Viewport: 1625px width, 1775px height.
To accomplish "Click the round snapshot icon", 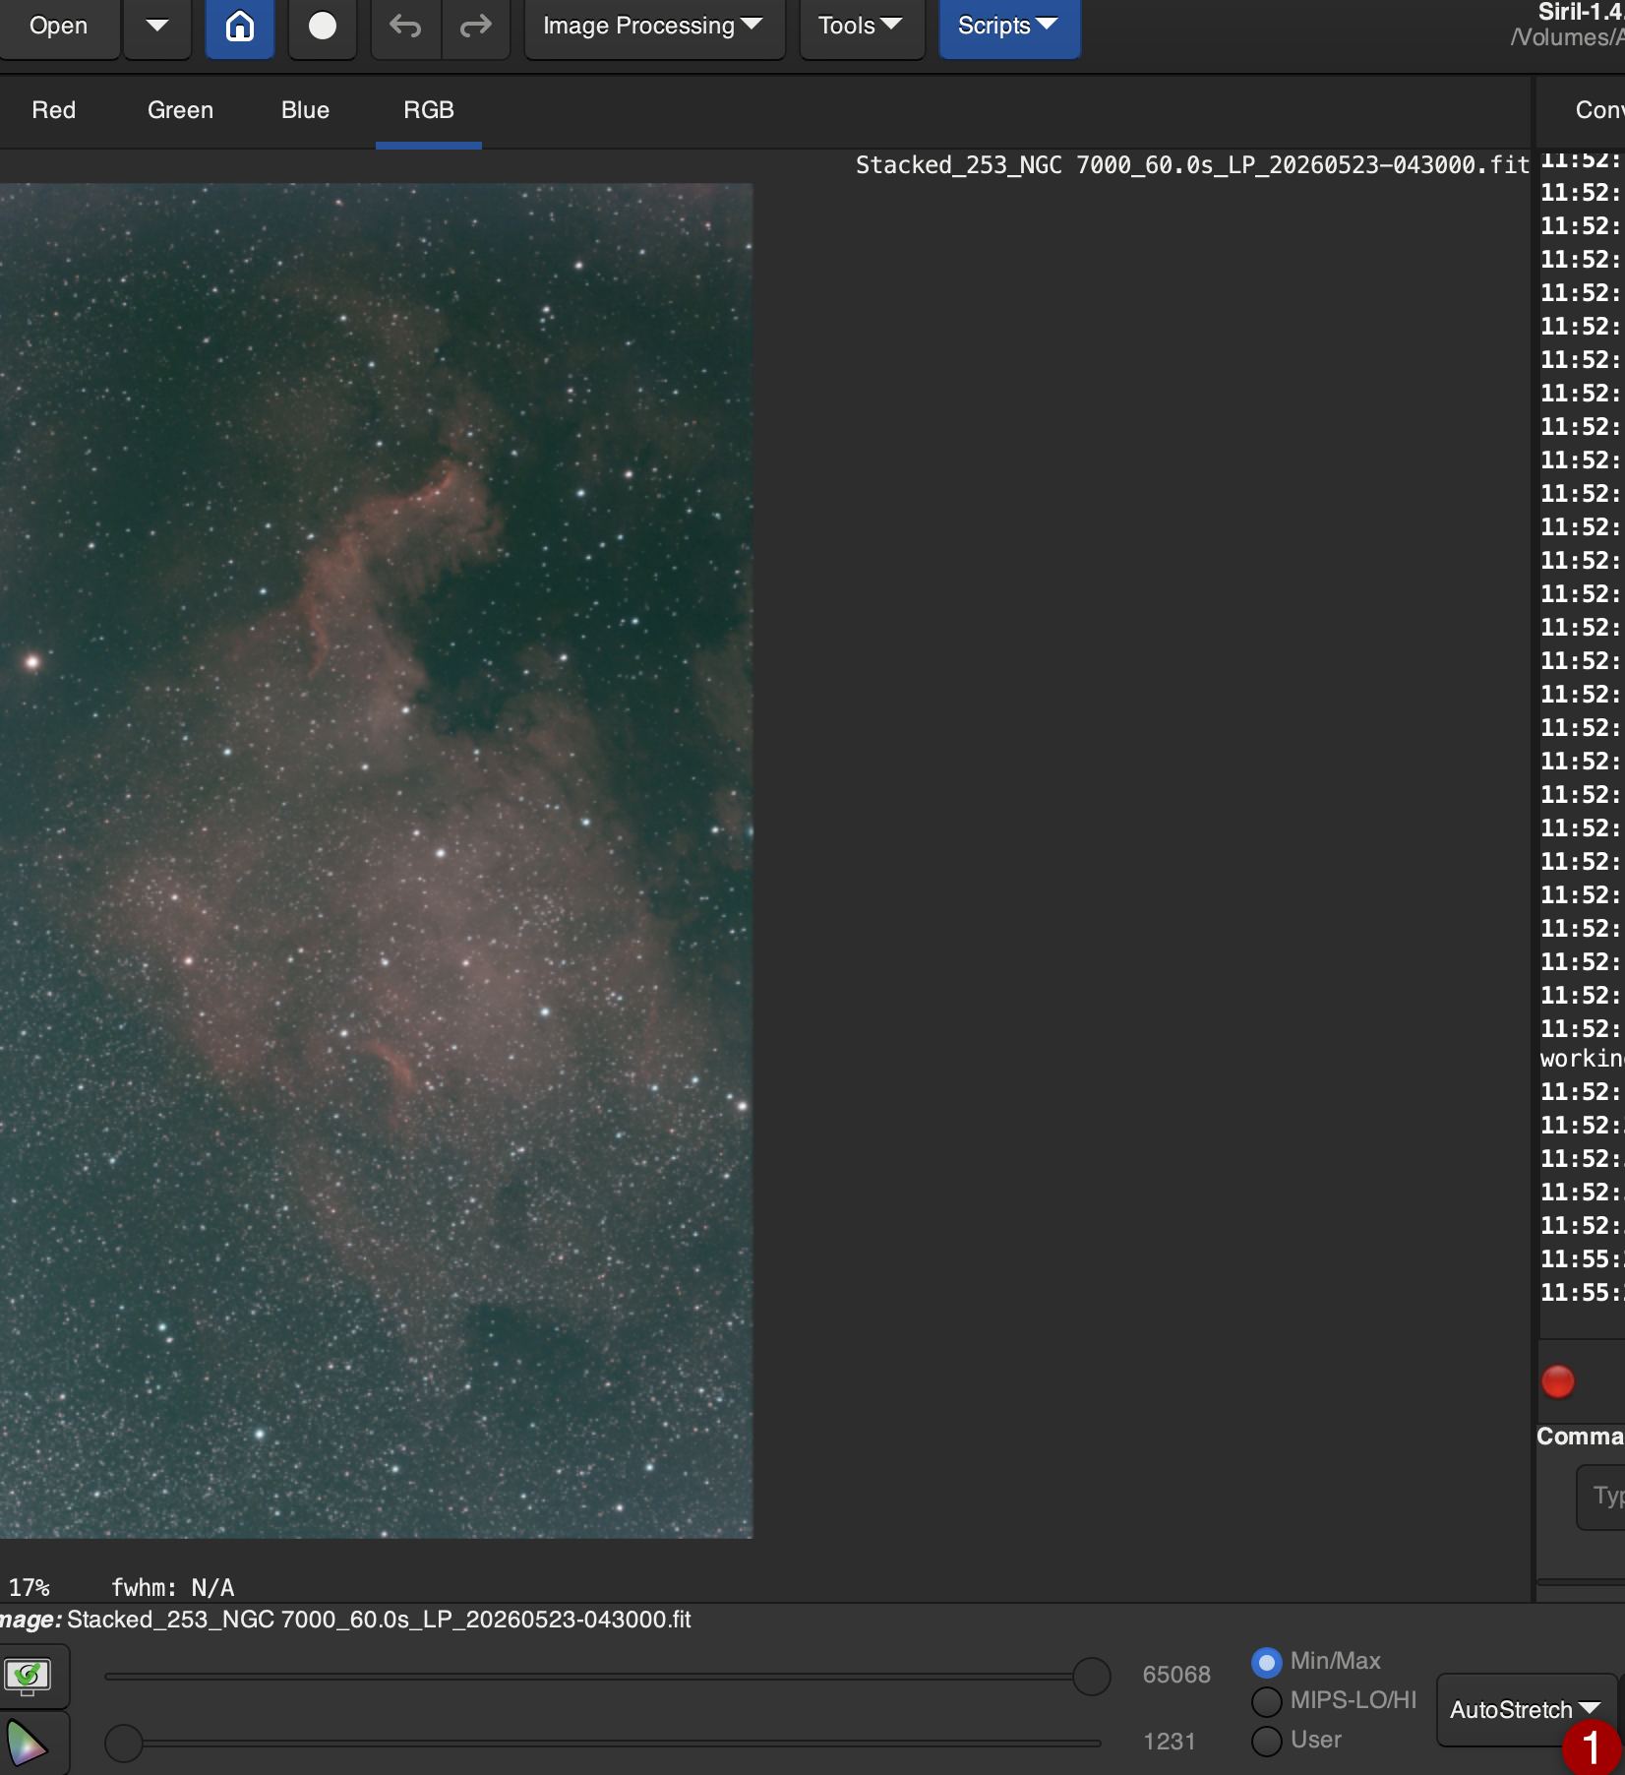I will click(323, 27).
